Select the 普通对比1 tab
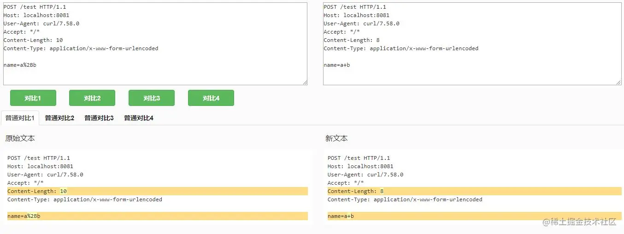The image size is (624, 234). (x=20, y=118)
